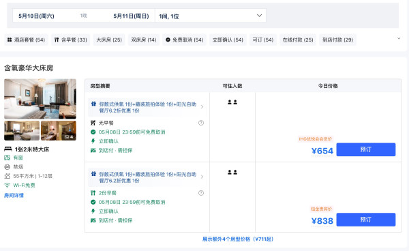Click the ¥654 price
Image resolution: width=409 pixels, height=251 pixels.
(322, 151)
